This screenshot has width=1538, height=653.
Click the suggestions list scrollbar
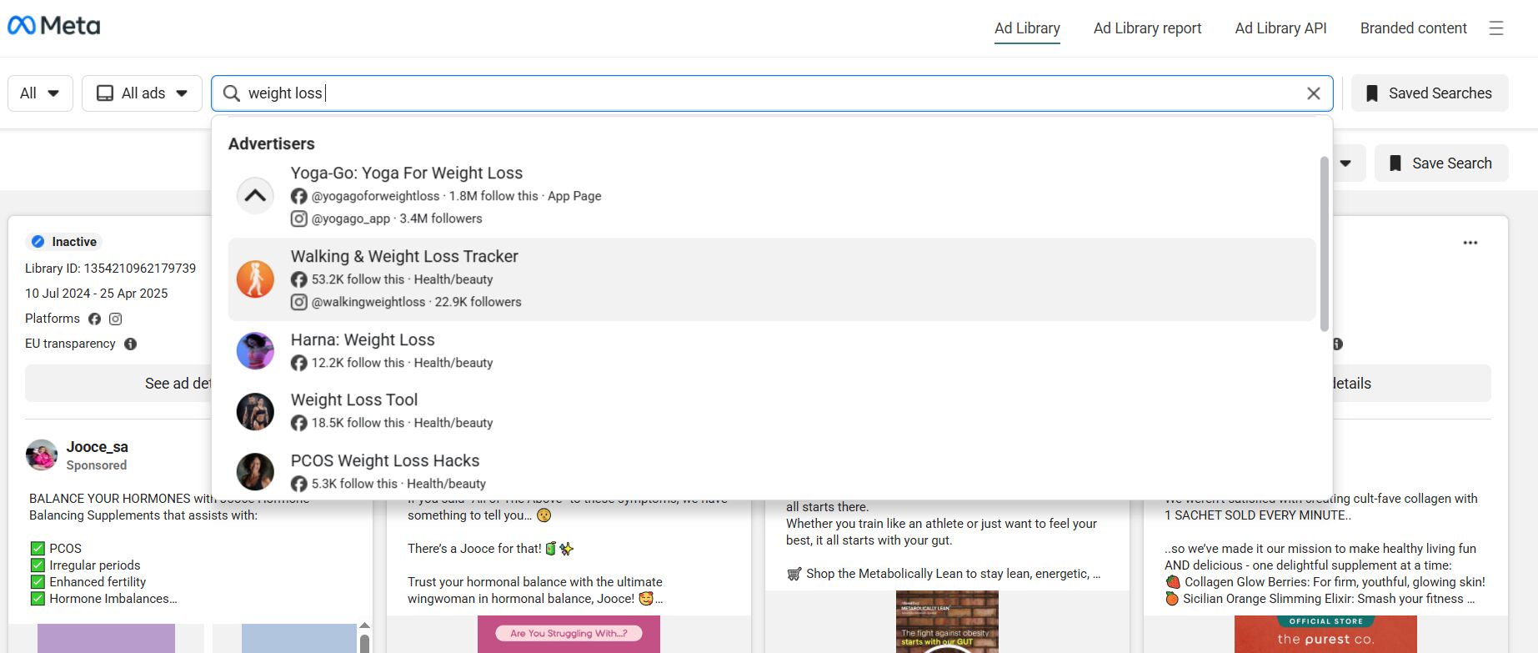1325,244
